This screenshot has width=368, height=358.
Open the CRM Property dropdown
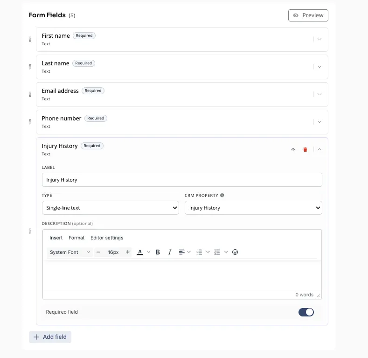[253, 208]
